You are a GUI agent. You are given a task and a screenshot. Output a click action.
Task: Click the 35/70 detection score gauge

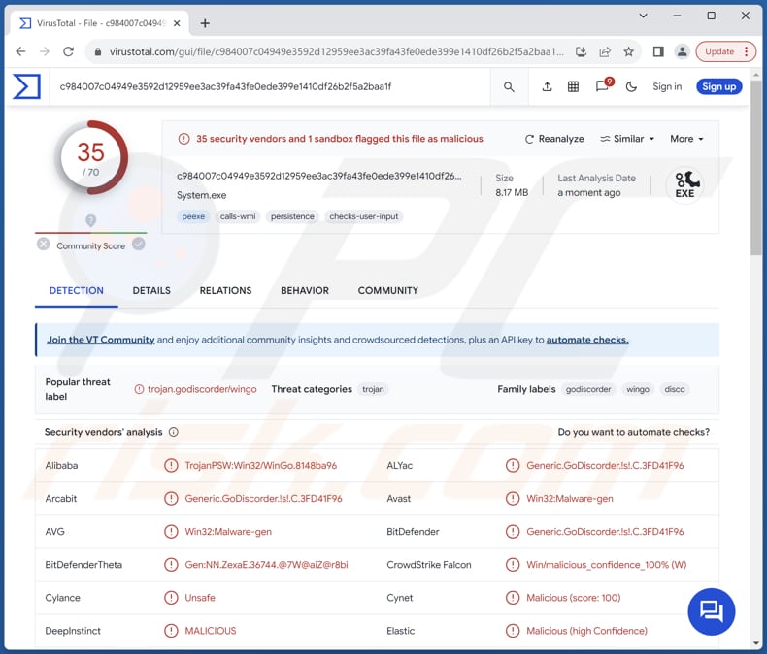coord(91,157)
